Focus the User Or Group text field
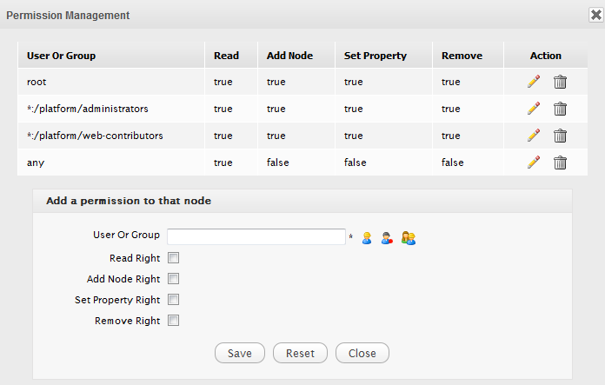Screen dimensions: 605x385 pyautogui.click(x=256, y=237)
